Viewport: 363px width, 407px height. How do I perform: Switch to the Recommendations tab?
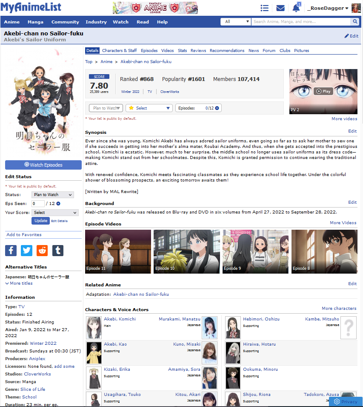point(227,51)
